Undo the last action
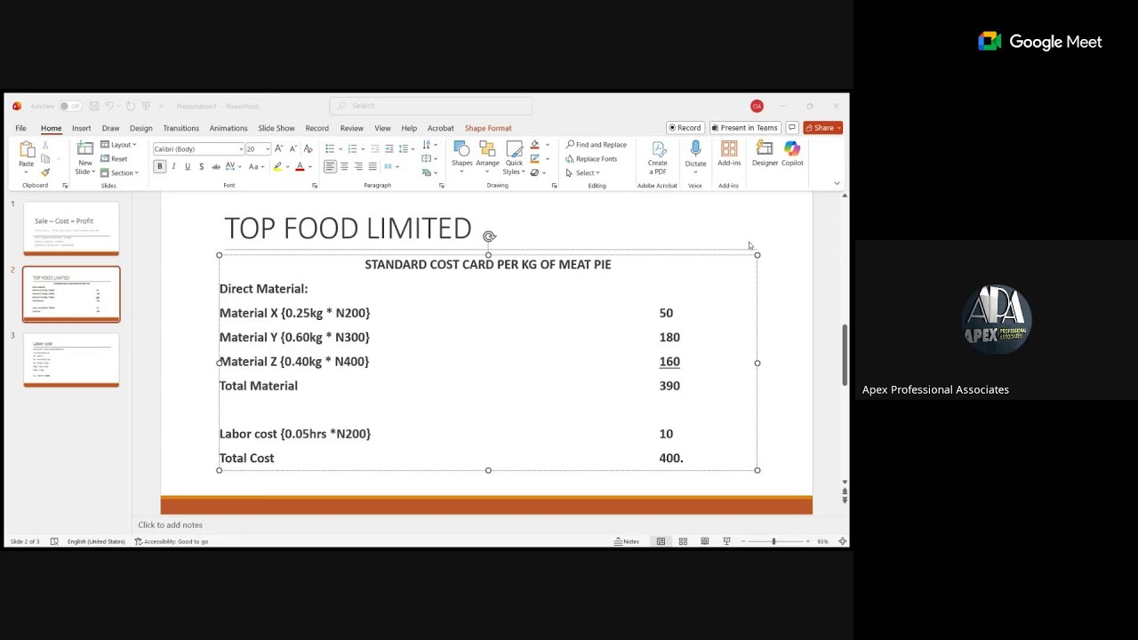Viewport: 1138px width, 640px height. click(109, 106)
